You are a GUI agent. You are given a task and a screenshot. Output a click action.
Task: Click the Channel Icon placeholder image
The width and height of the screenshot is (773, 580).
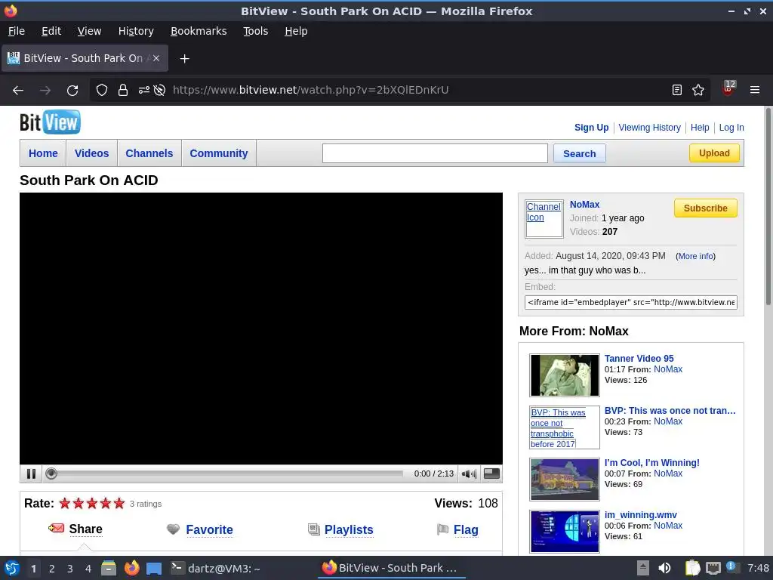(x=544, y=219)
